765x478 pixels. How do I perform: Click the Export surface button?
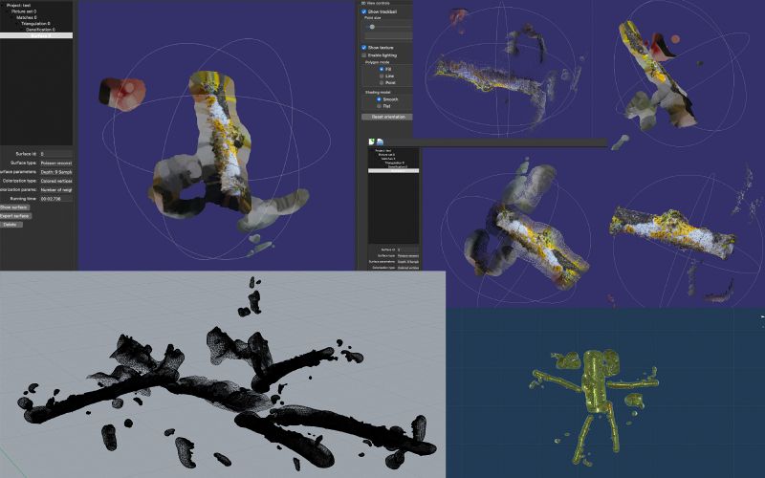tap(15, 216)
